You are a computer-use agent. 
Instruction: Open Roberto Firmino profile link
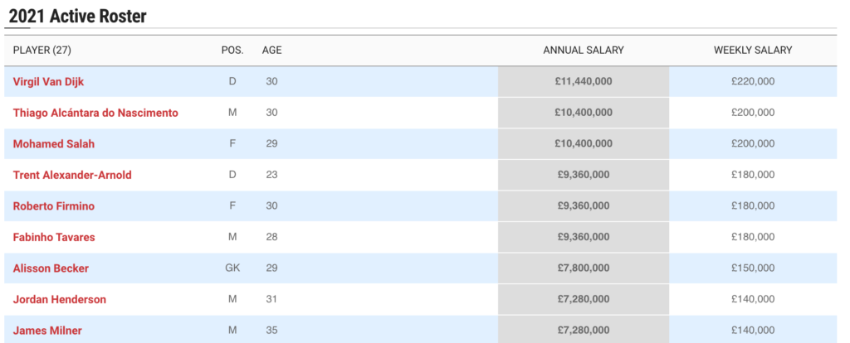click(x=54, y=206)
